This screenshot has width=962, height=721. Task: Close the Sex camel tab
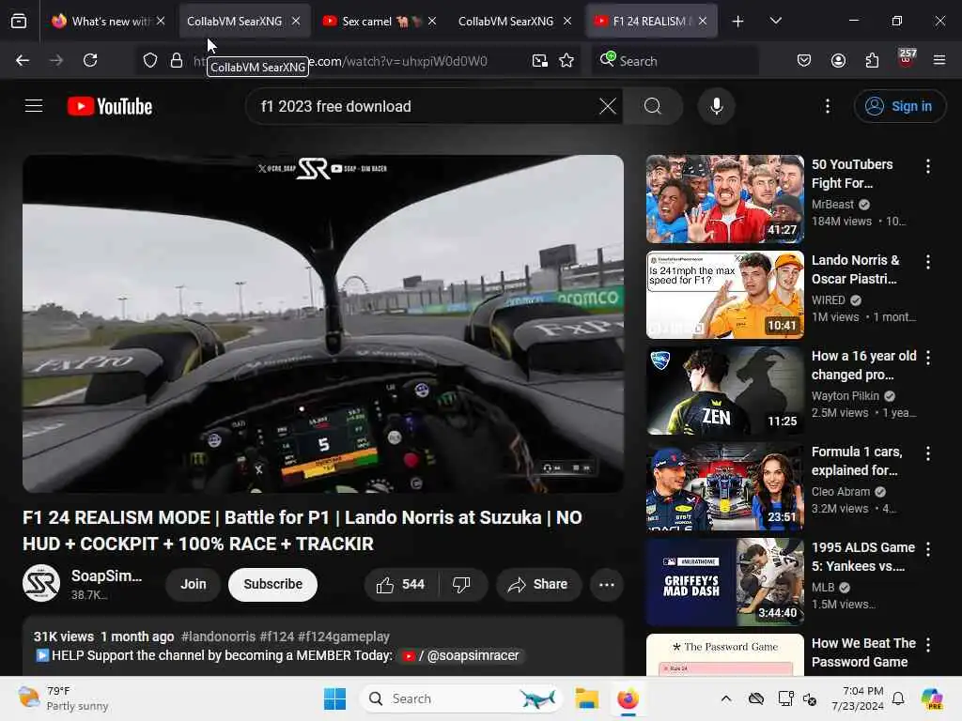click(x=432, y=21)
